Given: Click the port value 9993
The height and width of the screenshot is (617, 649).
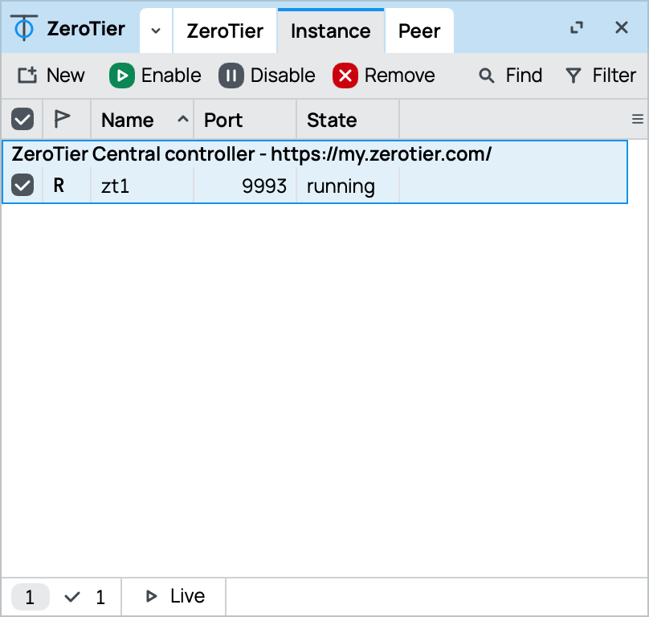Looking at the screenshot, I should click(x=264, y=186).
